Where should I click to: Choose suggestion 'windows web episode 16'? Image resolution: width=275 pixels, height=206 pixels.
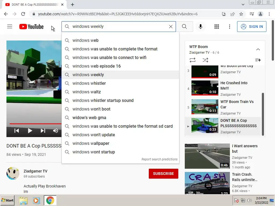click(121, 66)
